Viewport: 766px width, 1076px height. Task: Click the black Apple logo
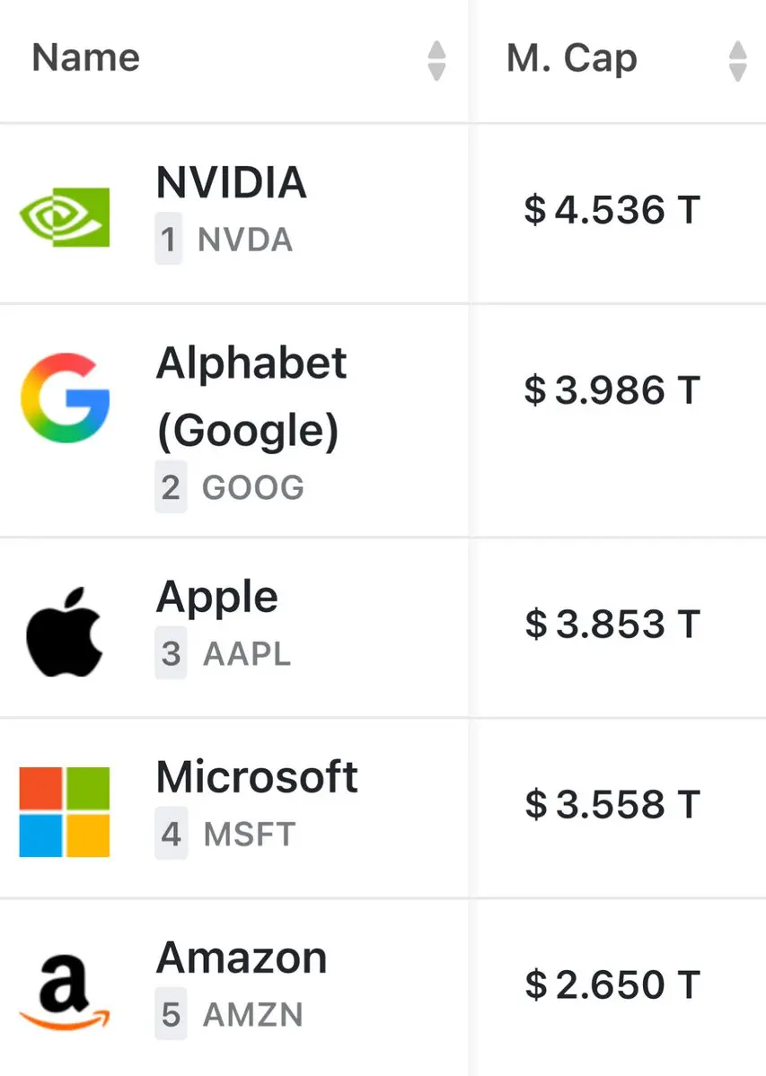tap(65, 632)
